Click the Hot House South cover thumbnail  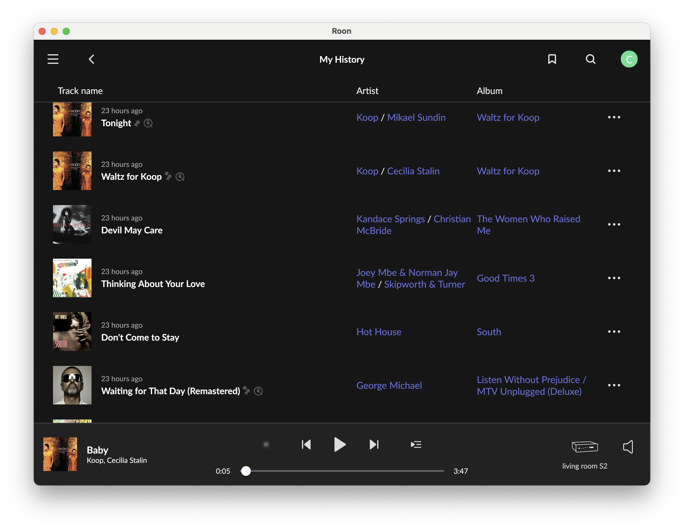pos(72,332)
